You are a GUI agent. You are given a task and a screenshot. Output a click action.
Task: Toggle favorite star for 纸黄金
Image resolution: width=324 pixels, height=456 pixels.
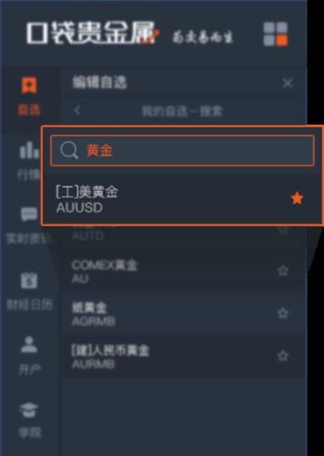(283, 313)
